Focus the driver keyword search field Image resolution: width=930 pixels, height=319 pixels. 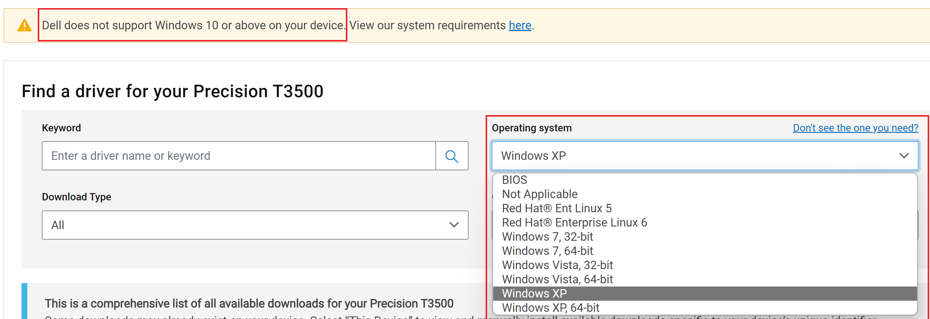(239, 156)
